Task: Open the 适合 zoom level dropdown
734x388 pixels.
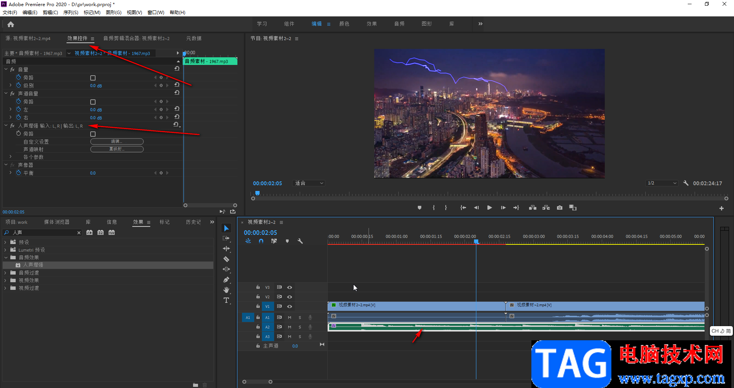Action: coord(309,183)
